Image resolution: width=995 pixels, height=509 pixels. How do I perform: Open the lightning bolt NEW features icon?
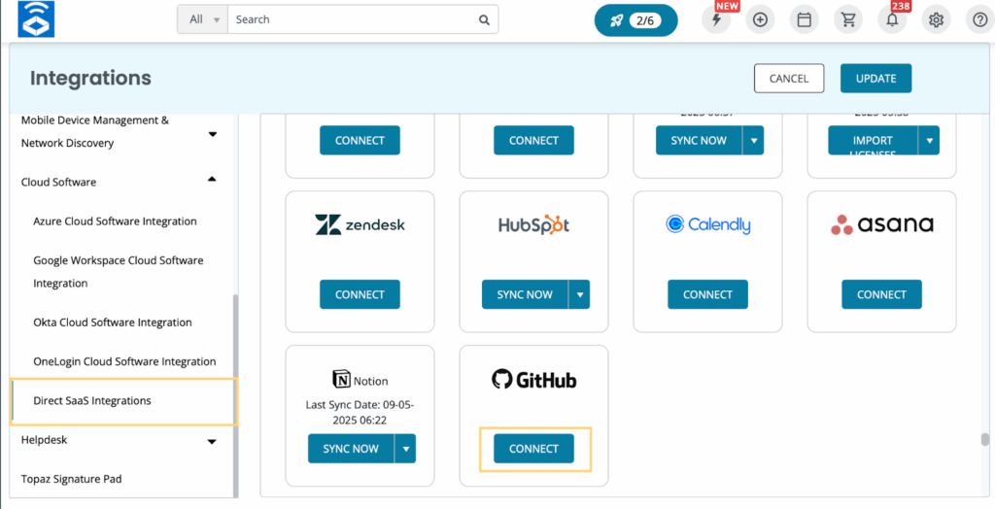[716, 19]
